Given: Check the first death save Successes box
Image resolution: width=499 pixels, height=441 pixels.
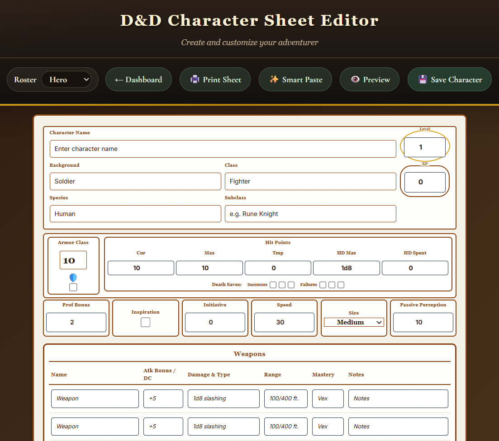Looking at the screenshot, I should tap(273, 285).
